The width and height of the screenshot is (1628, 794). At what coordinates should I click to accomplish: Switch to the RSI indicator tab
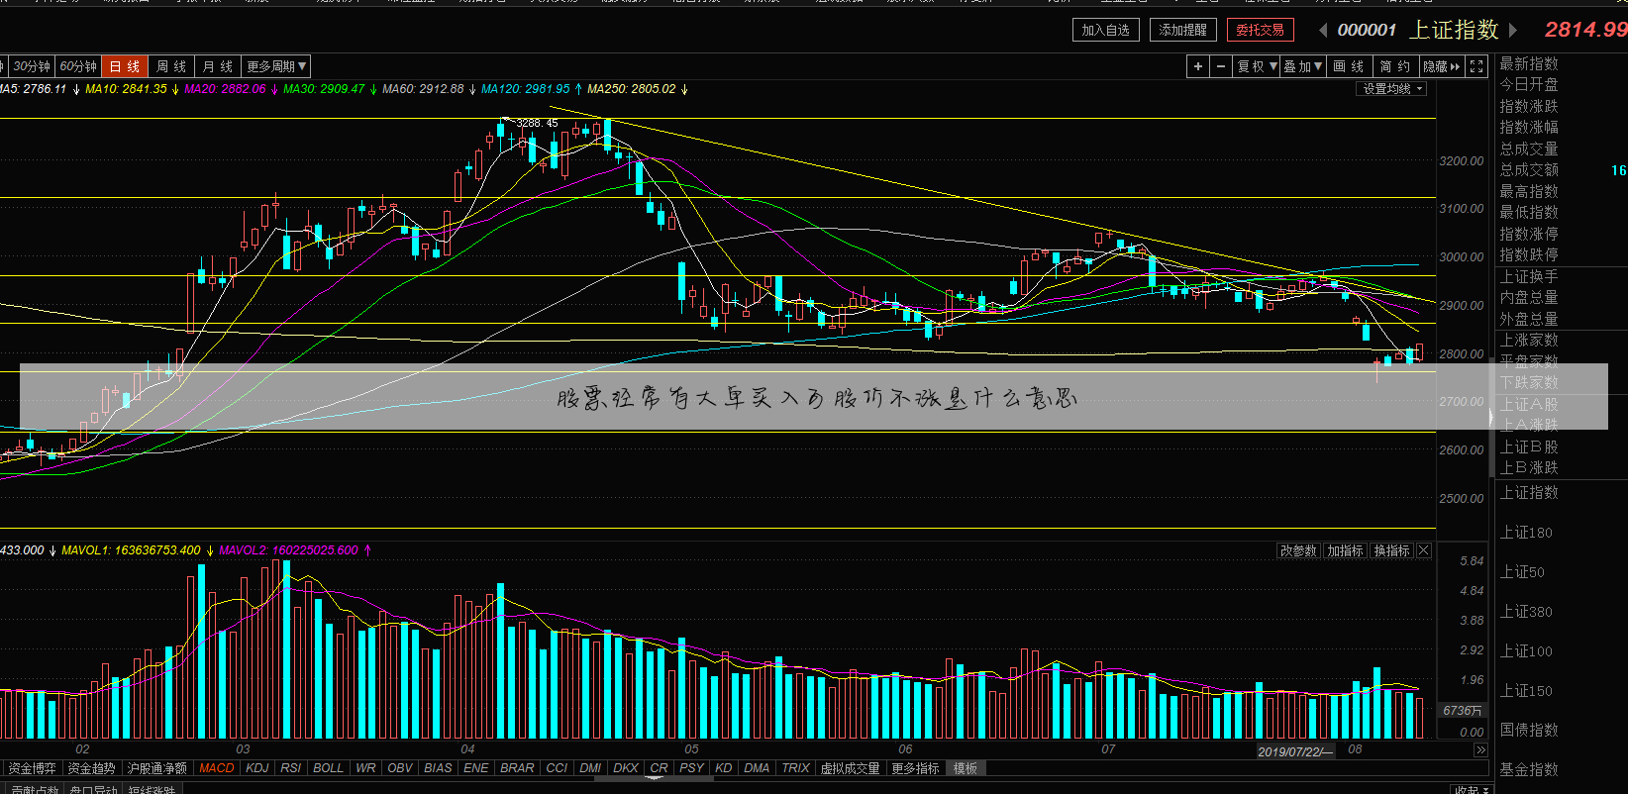click(291, 768)
